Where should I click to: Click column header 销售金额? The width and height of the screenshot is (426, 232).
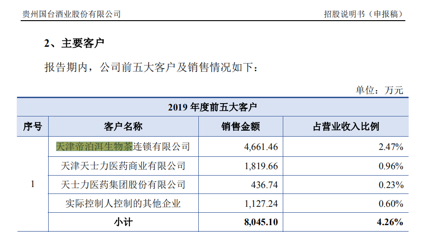(241, 127)
